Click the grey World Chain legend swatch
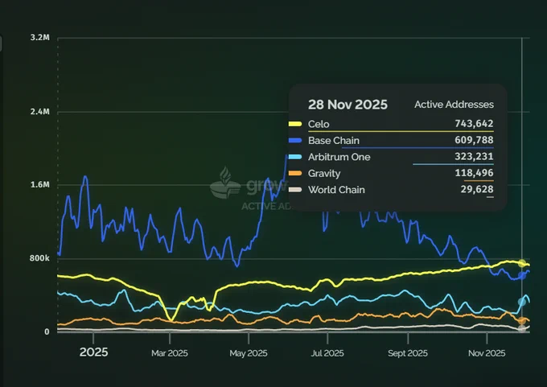Image resolution: width=547 pixels, height=387 pixels. pyautogui.click(x=295, y=190)
